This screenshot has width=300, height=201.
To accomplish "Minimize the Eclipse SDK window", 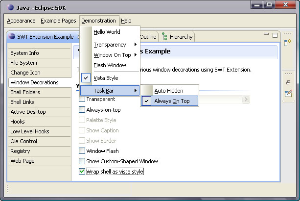I will tap(257, 4).
